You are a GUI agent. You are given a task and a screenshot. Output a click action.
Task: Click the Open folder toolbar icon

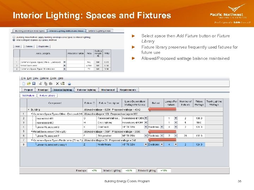pos(29,83)
